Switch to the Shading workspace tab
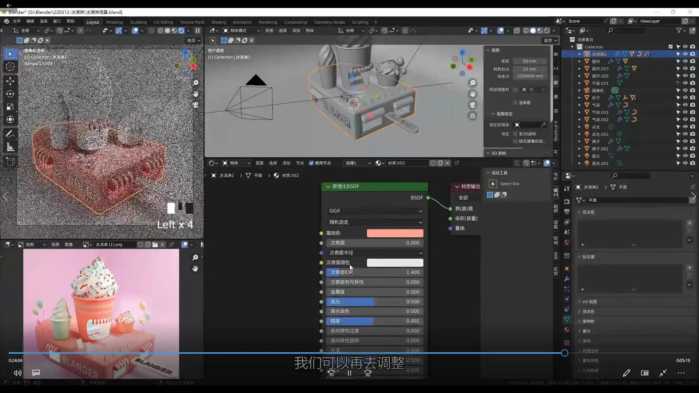 pos(218,22)
